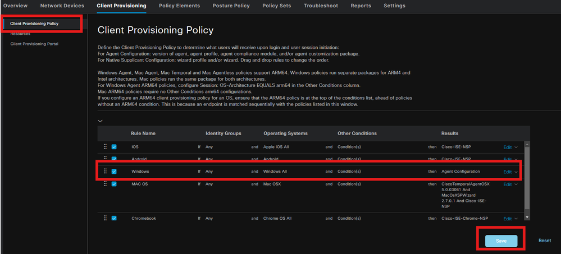Click the drag handle of the MAC OS rule

pyautogui.click(x=105, y=183)
